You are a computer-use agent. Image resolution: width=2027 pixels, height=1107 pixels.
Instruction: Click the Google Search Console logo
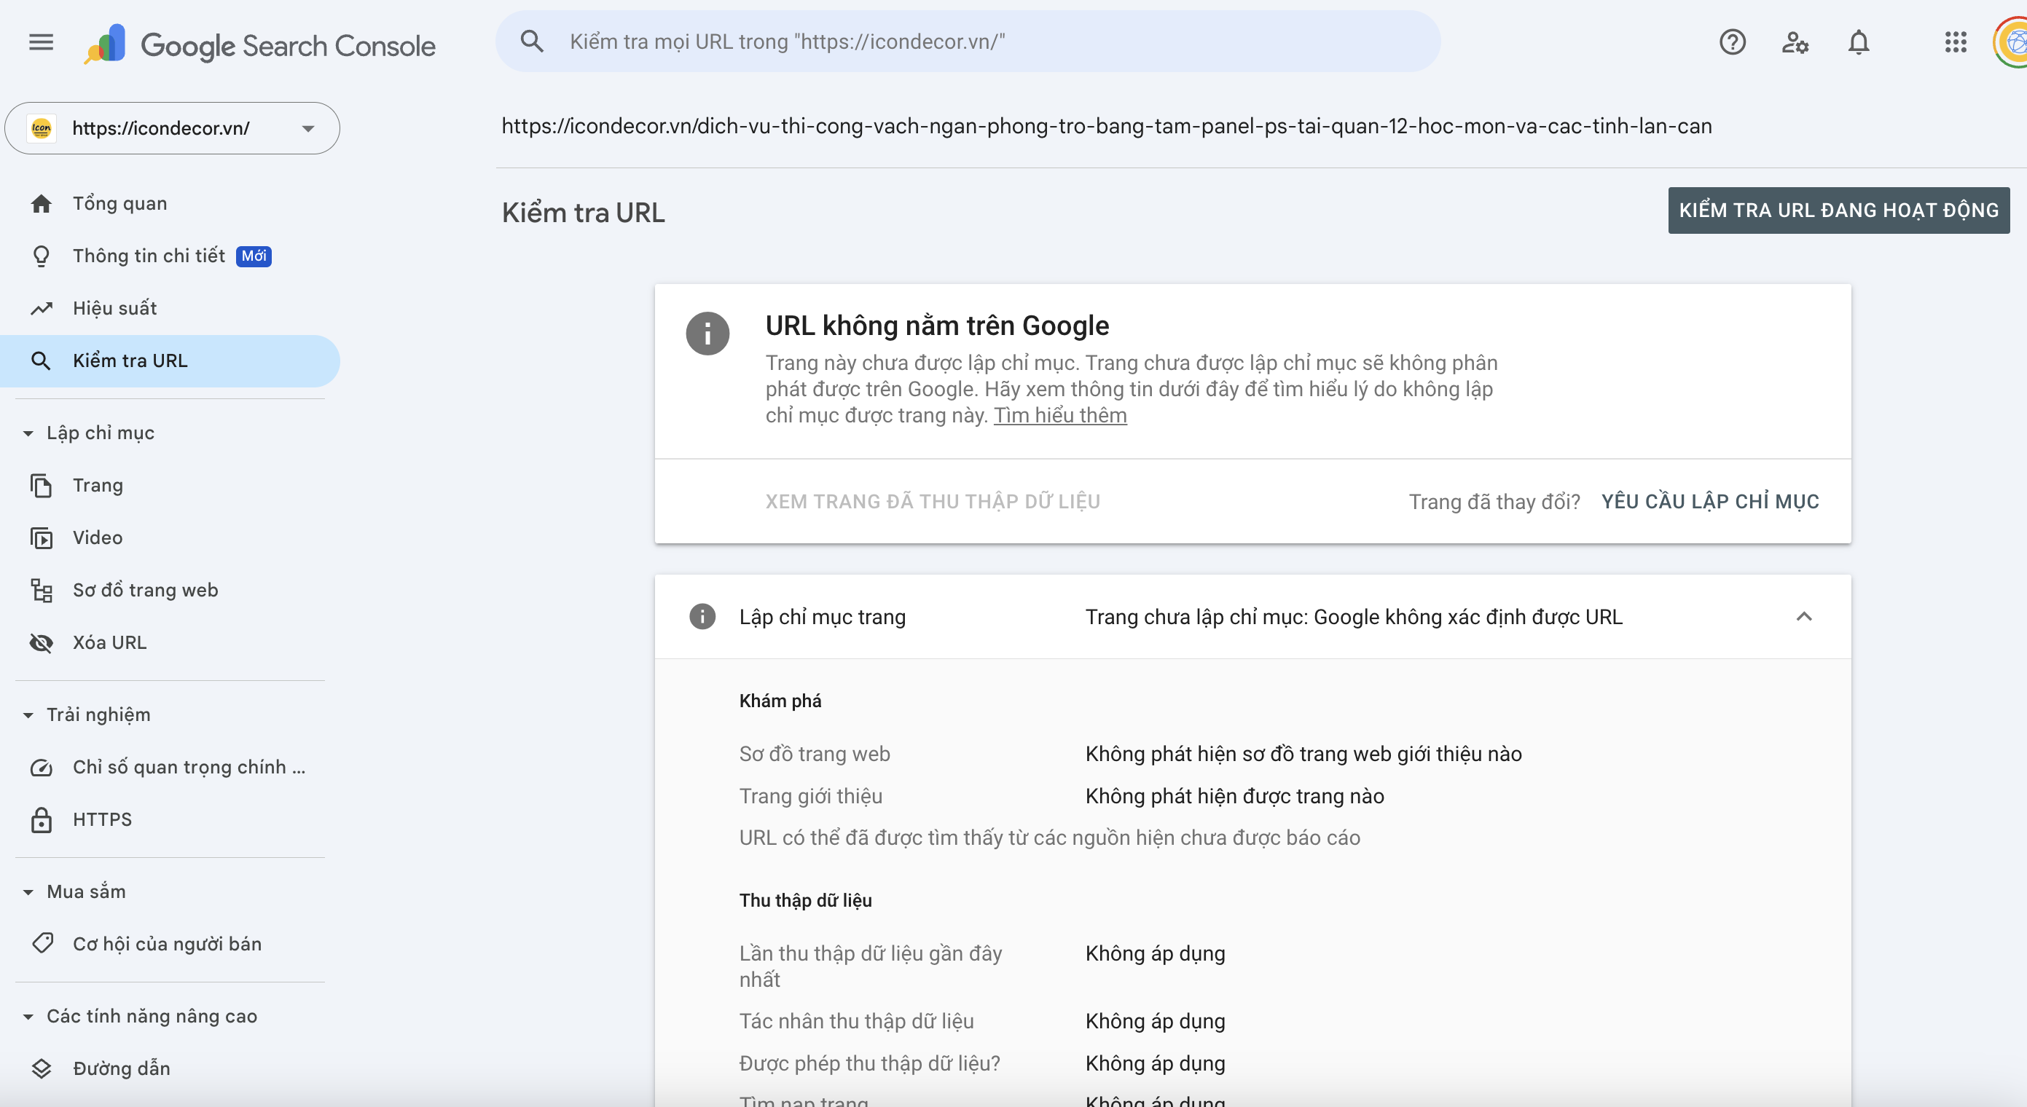point(260,45)
